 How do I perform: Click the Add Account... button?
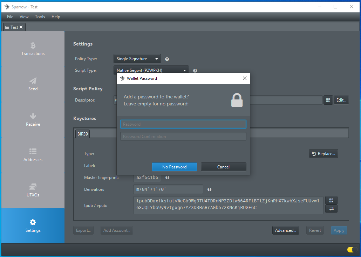[117, 230]
